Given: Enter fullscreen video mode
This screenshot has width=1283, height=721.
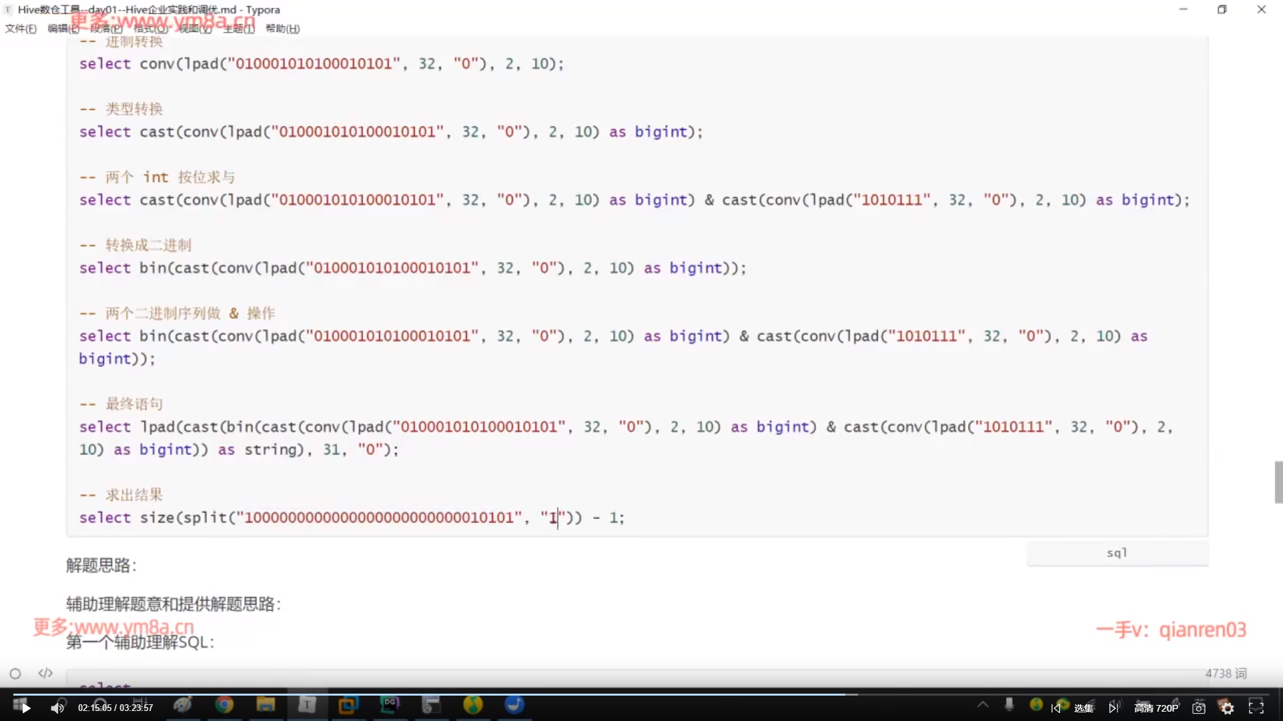Looking at the screenshot, I should click(x=1256, y=708).
